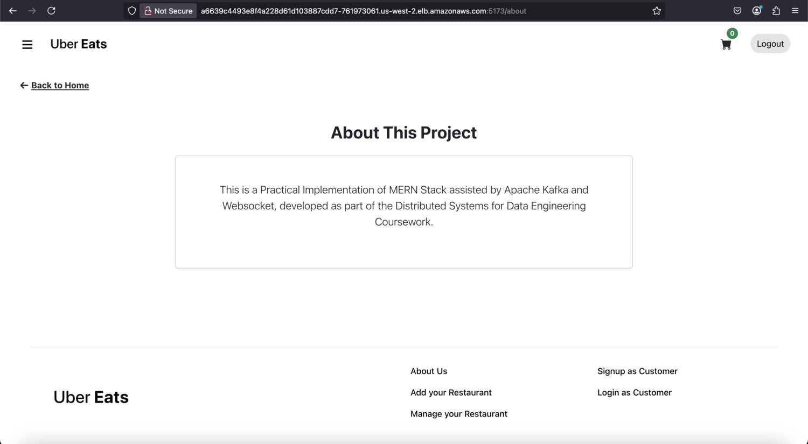Open the Firefox application menu
Viewport: 808px width, 444px height.
point(795,11)
